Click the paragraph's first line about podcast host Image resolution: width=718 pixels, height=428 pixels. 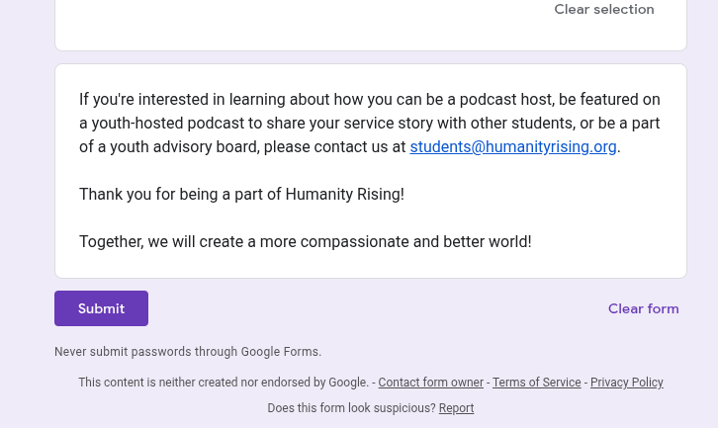tap(369, 100)
